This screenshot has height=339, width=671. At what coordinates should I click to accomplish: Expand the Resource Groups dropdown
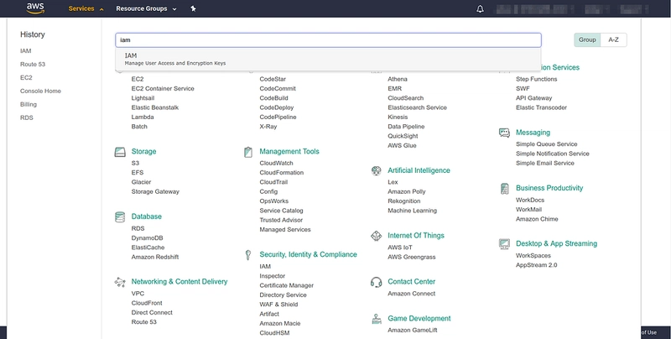click(x=147, y=9)
